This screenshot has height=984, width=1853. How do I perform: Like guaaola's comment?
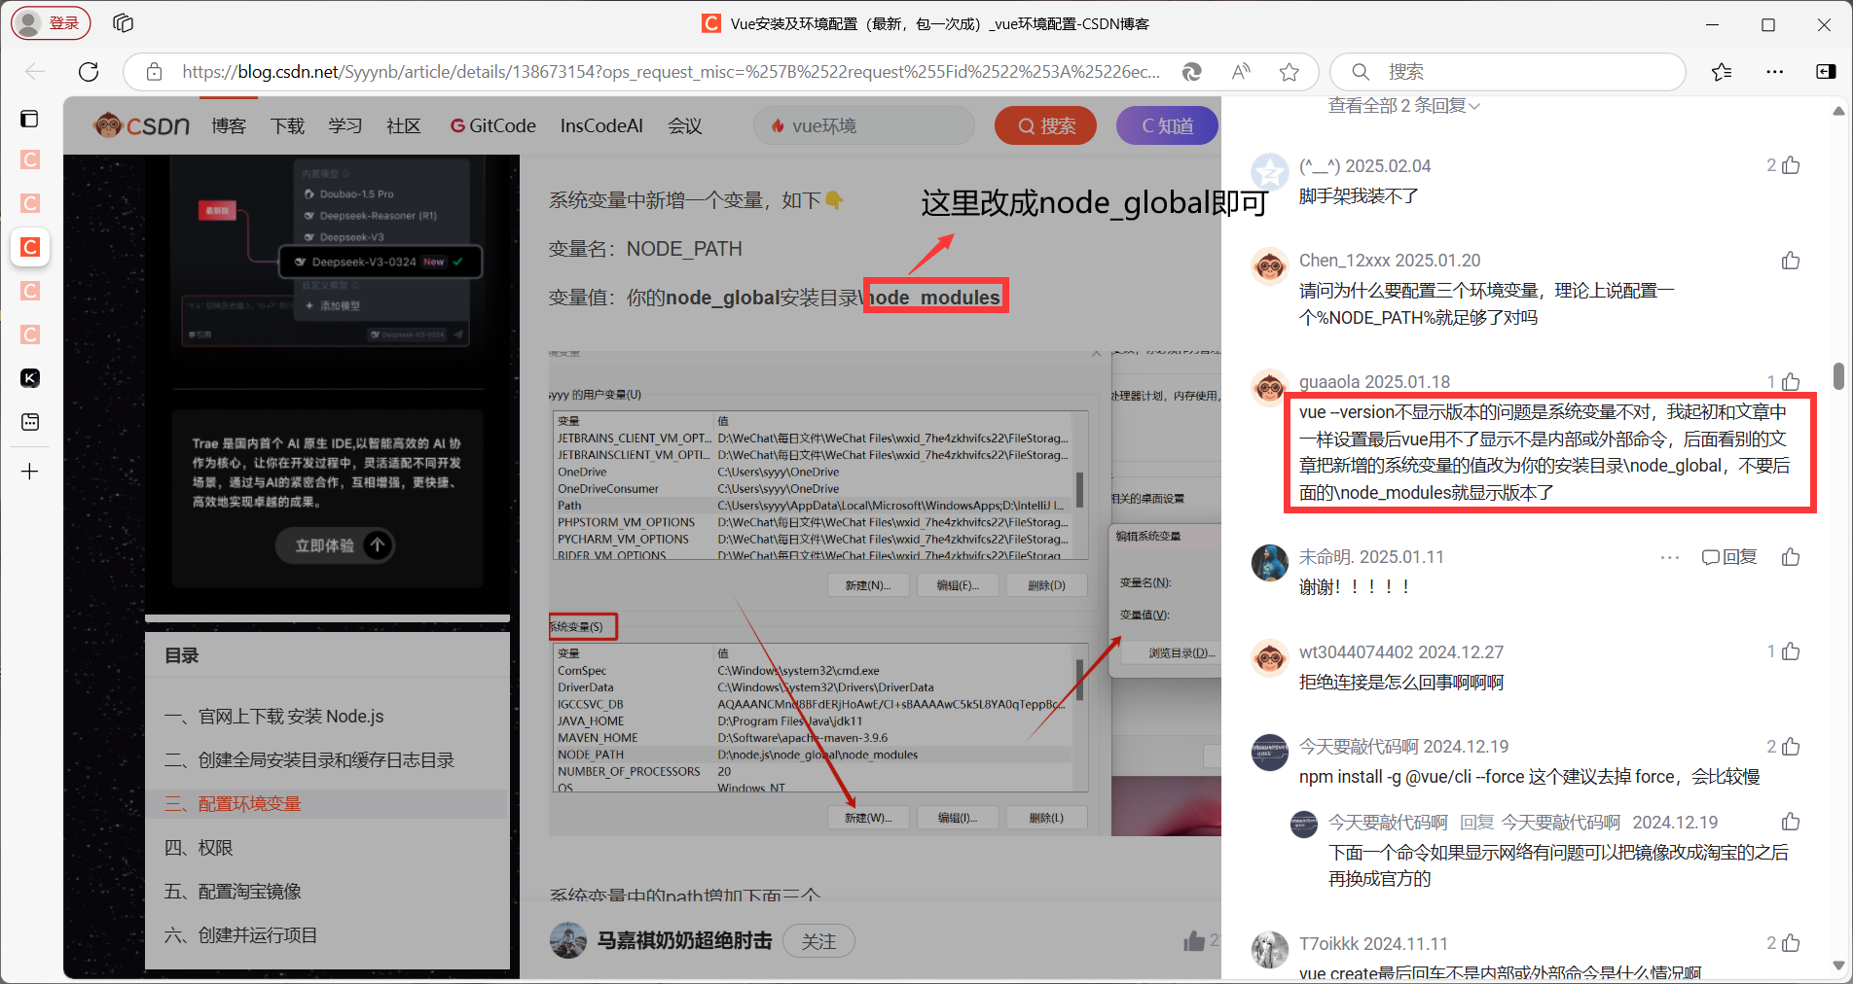click(x=1791, y=381)
